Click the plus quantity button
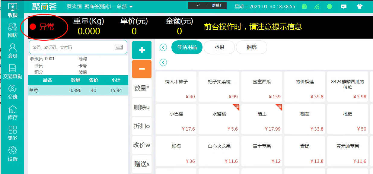Viewport: 373px width, 174px height. 142,50
